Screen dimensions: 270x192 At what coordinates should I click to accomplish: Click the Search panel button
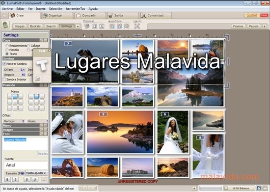(x=51, y=26)
